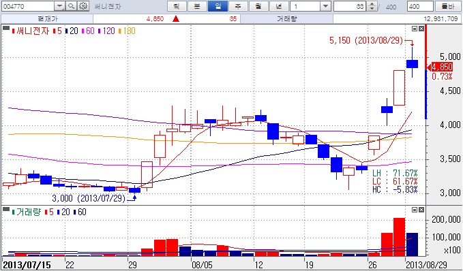Click the 현재가 header cell
This screenshot has height=271, width=463.
(48, 19)
